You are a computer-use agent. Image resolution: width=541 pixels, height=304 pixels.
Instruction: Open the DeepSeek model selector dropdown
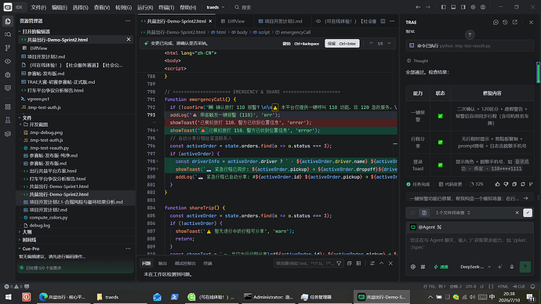(x=475, y=266)
